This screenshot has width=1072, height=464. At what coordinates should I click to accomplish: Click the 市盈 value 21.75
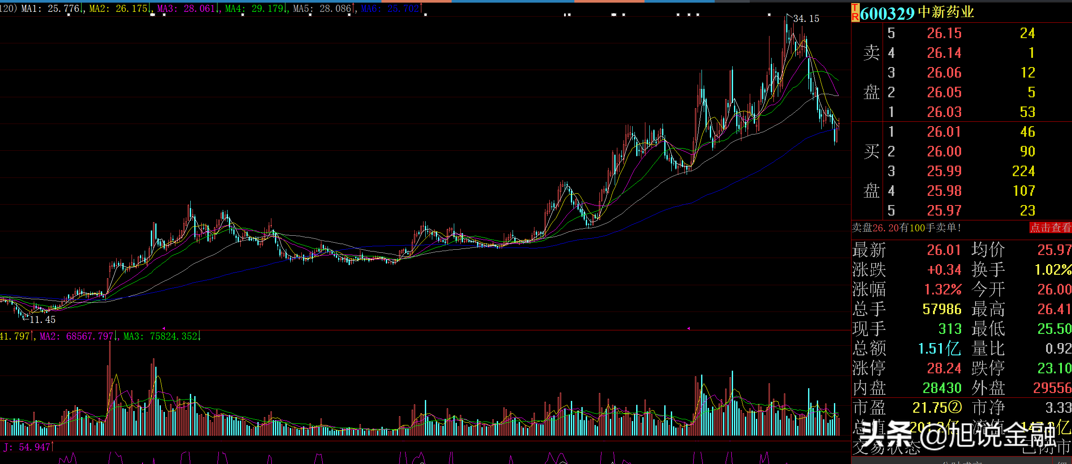[x=930, y=408]
